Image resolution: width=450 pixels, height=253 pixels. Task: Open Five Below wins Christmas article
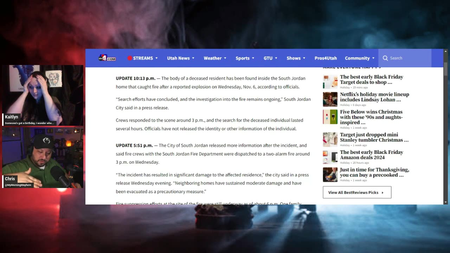coord(371,117)
